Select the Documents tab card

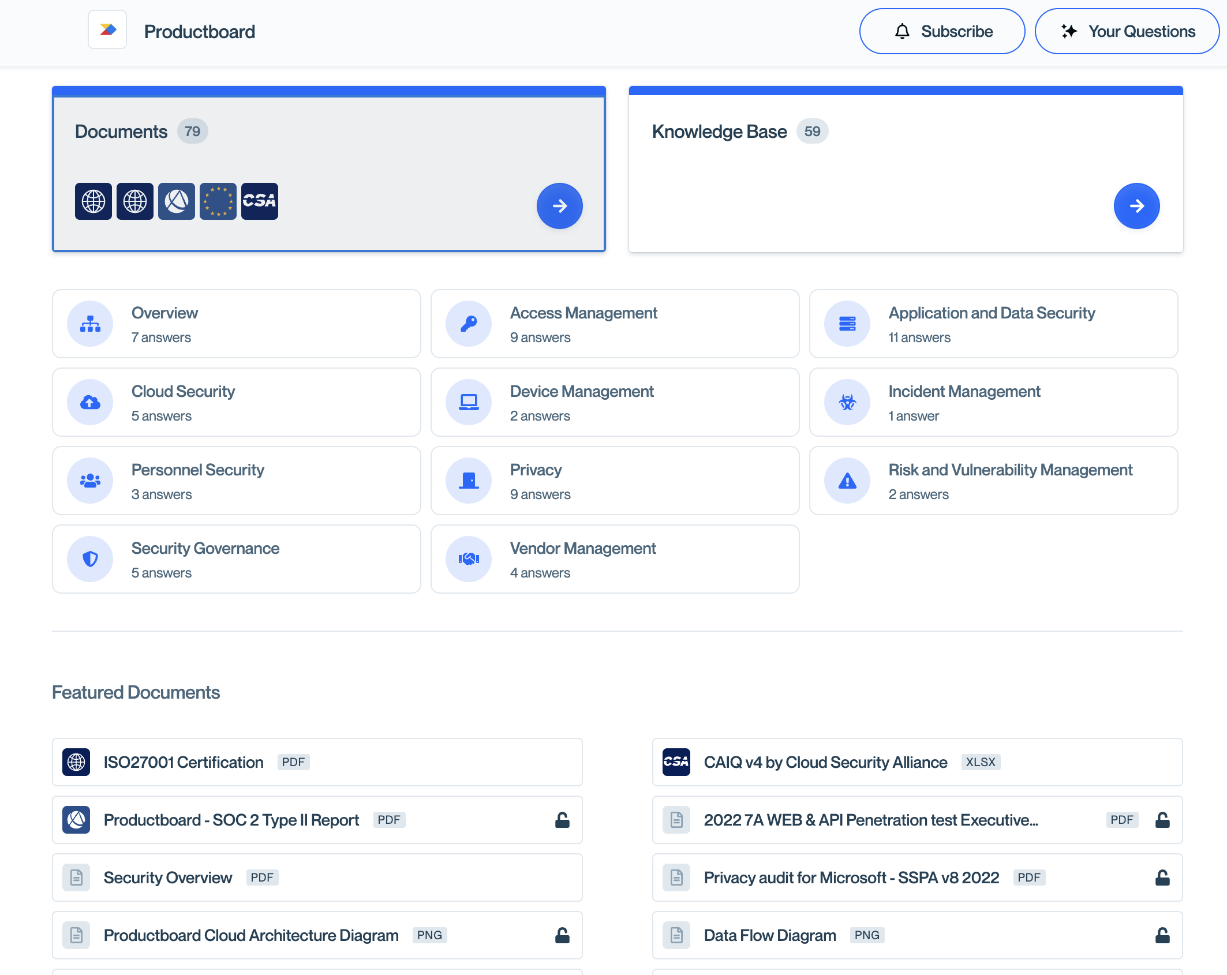tap(329, 169)
